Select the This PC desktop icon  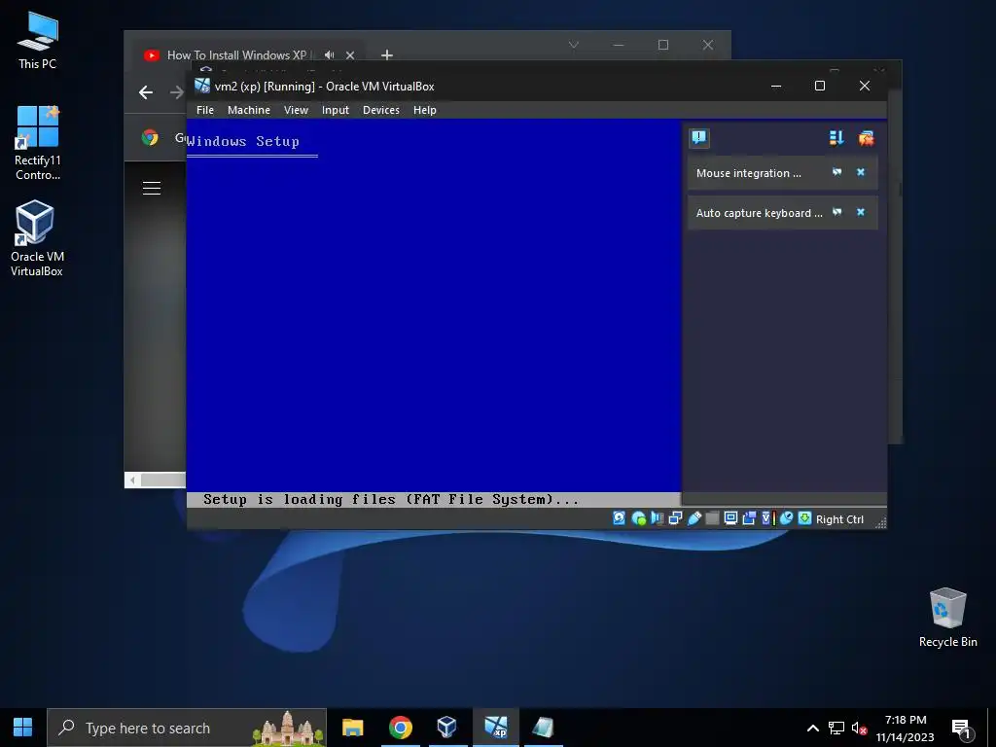click(38, 40)
